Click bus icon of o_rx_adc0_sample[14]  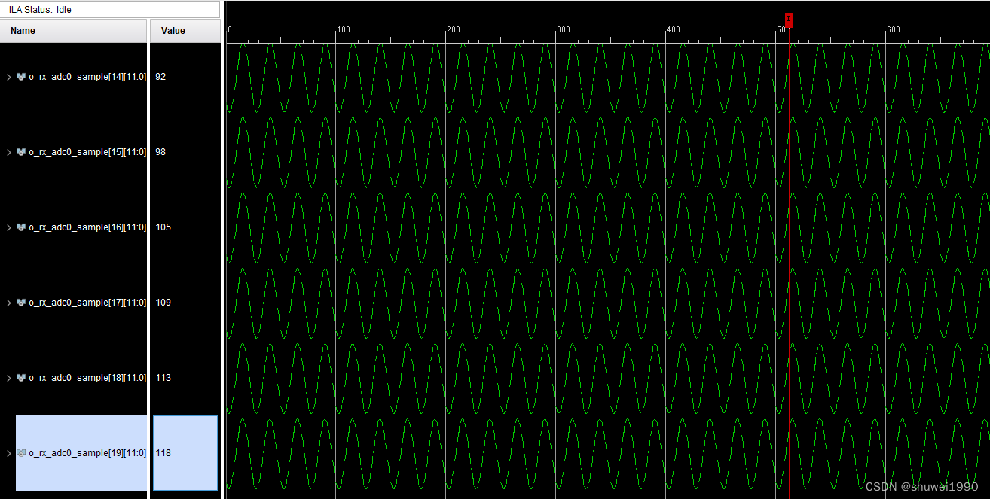click(21, 77)
